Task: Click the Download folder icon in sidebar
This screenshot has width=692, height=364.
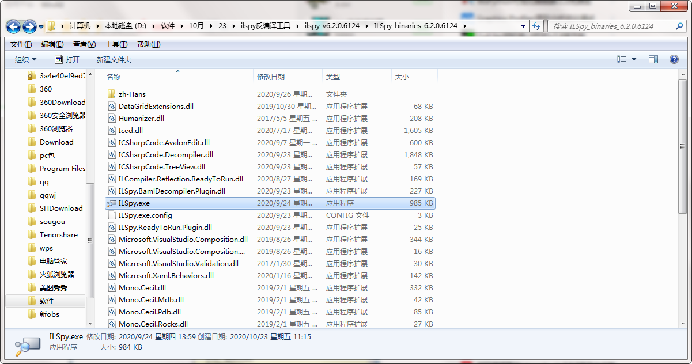Action: [x=32, y=142]
